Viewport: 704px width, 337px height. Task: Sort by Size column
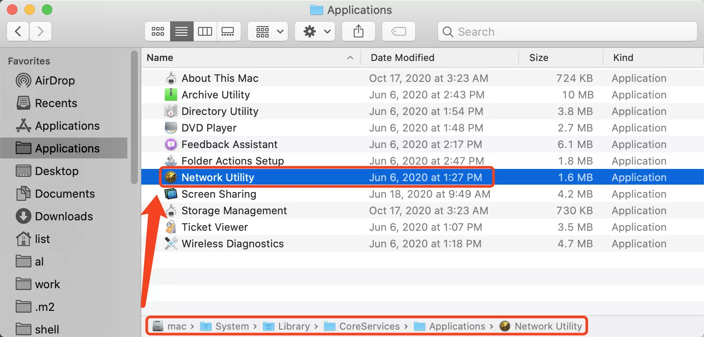pos(561,57)
